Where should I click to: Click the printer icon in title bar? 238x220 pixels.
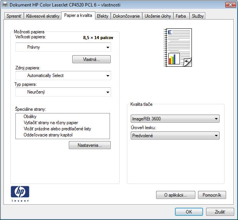5,5
